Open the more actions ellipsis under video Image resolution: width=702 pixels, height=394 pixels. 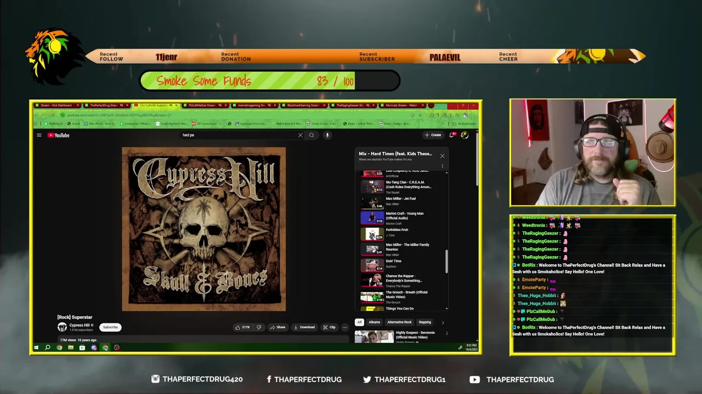pyautogui.click(x=344, y=327)
